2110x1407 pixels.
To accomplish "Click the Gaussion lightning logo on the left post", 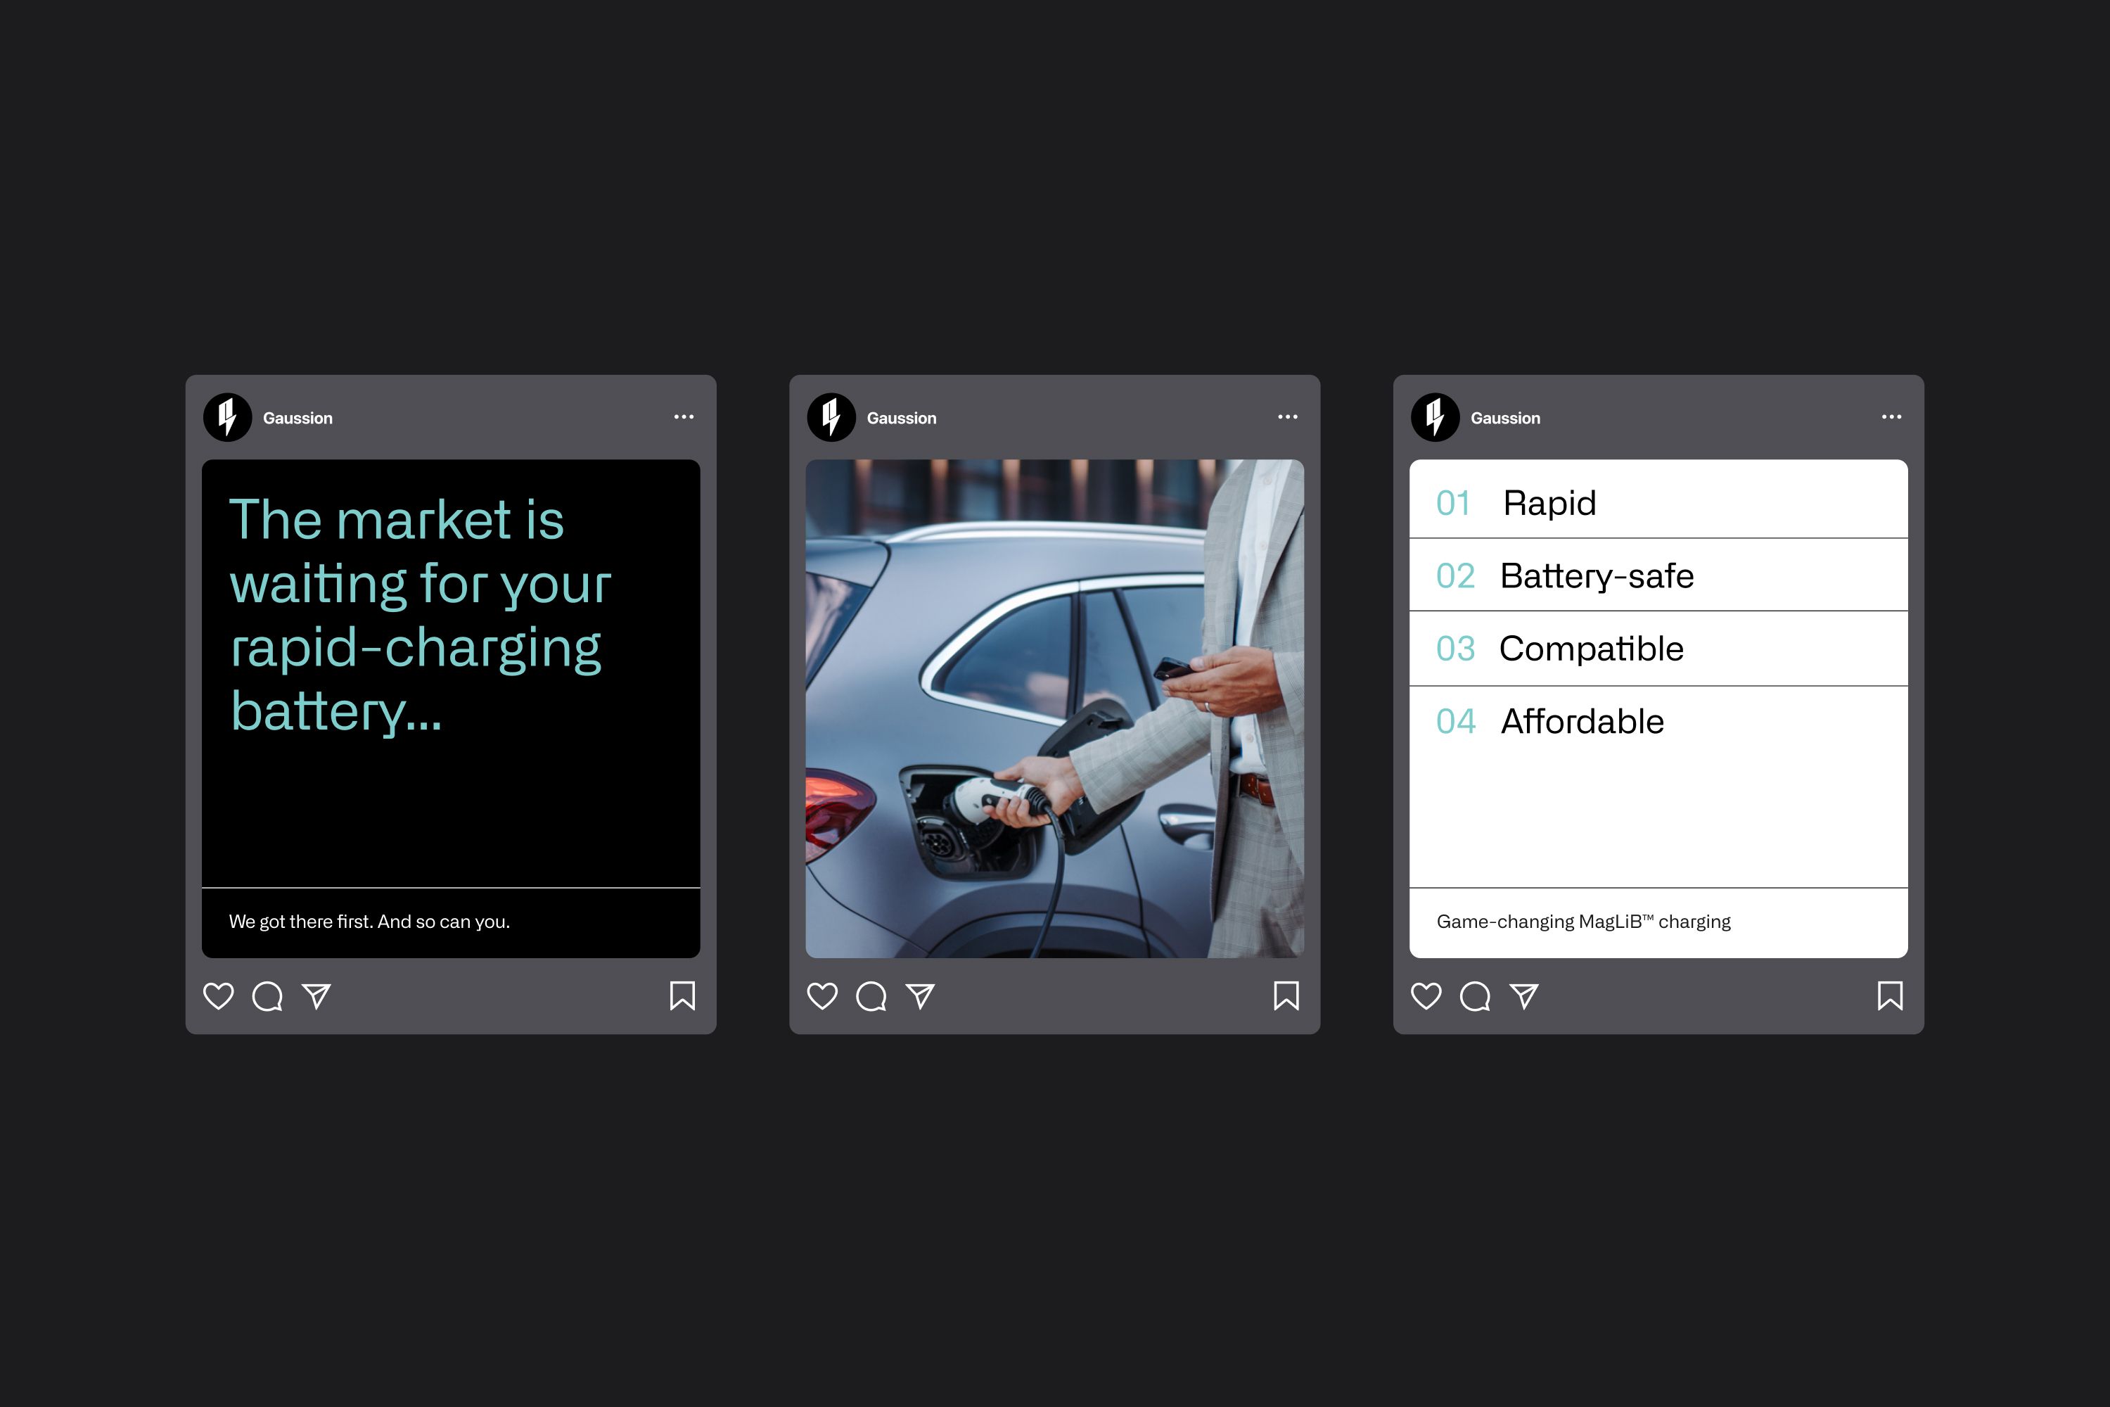I will point(229,417).
